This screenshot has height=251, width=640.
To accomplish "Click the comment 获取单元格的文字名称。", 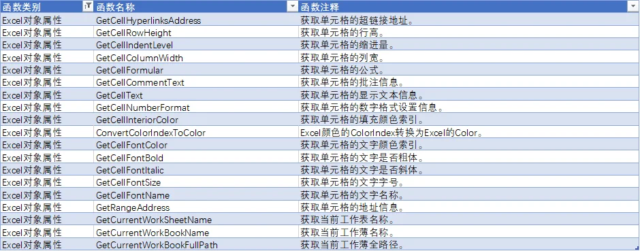I will tap(352, 195).
